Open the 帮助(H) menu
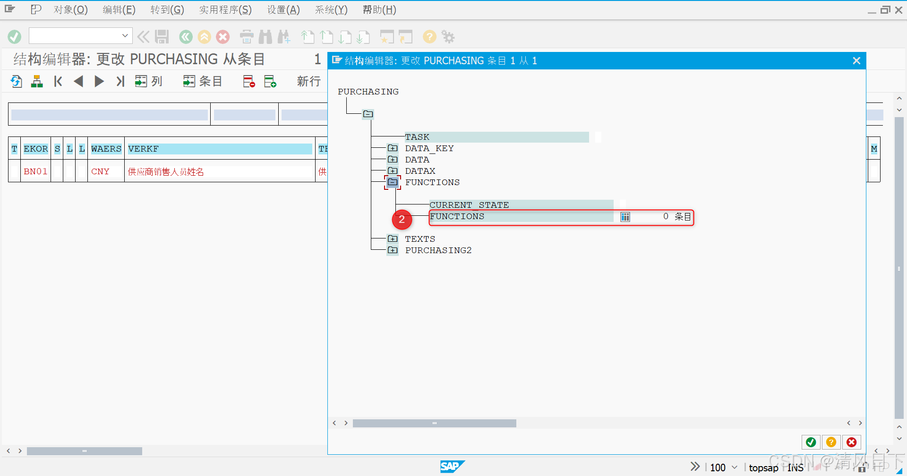The width and height of the screenshot is (907, 476). [x=379, y=9]
